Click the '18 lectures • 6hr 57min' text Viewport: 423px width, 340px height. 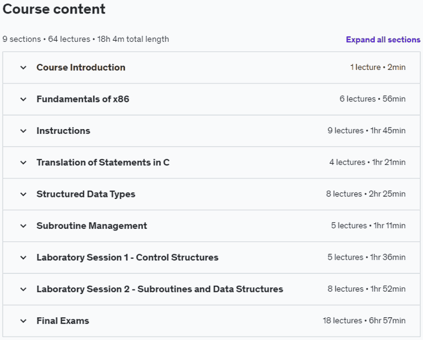click(364, 320)
